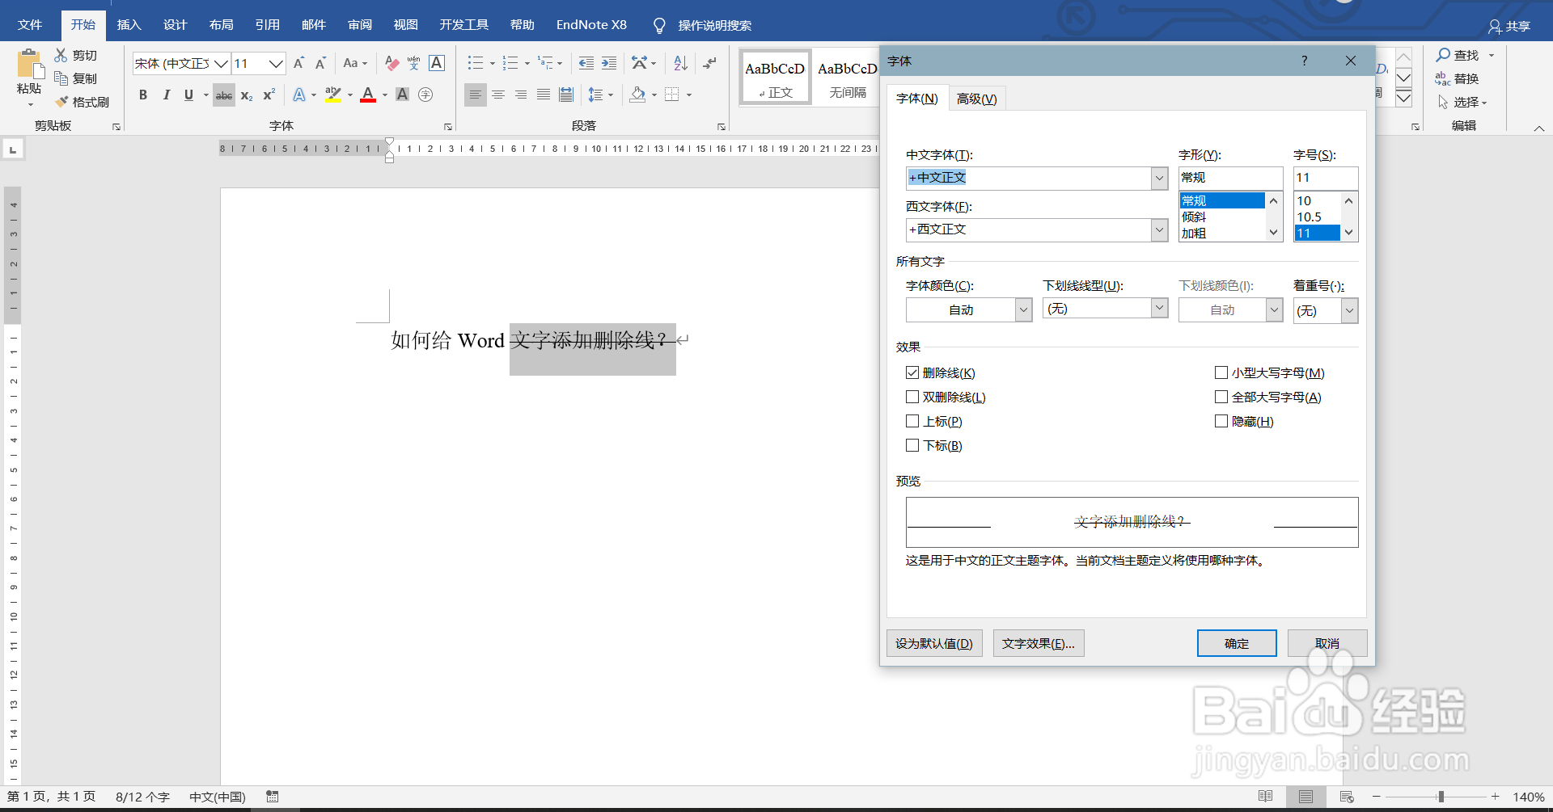The image size is (1553, 812).
Task: Apply italic formatting
Action: click(166, 95)
